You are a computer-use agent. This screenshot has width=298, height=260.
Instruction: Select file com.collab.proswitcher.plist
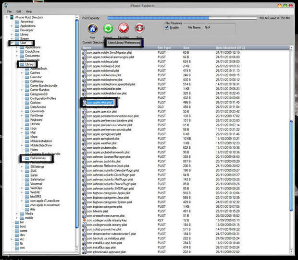[x=104, y=229]
